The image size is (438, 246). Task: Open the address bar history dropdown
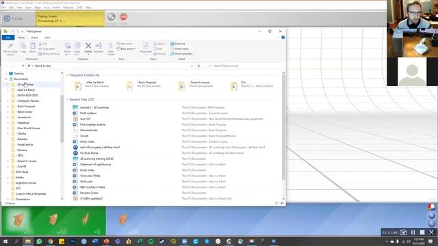[x=192, y=66]
